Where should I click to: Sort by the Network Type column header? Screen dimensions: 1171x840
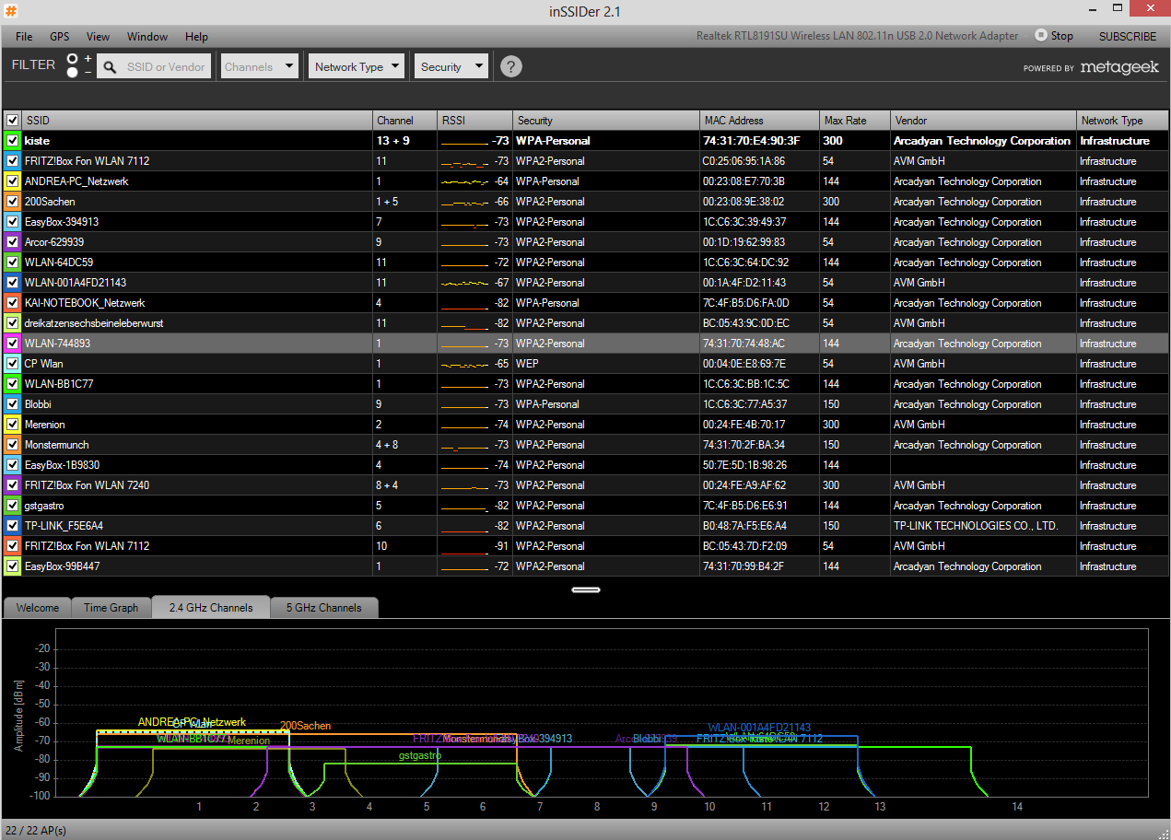click(1123, 121)
